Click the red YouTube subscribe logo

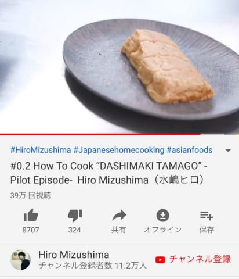(x=160, y=260)
